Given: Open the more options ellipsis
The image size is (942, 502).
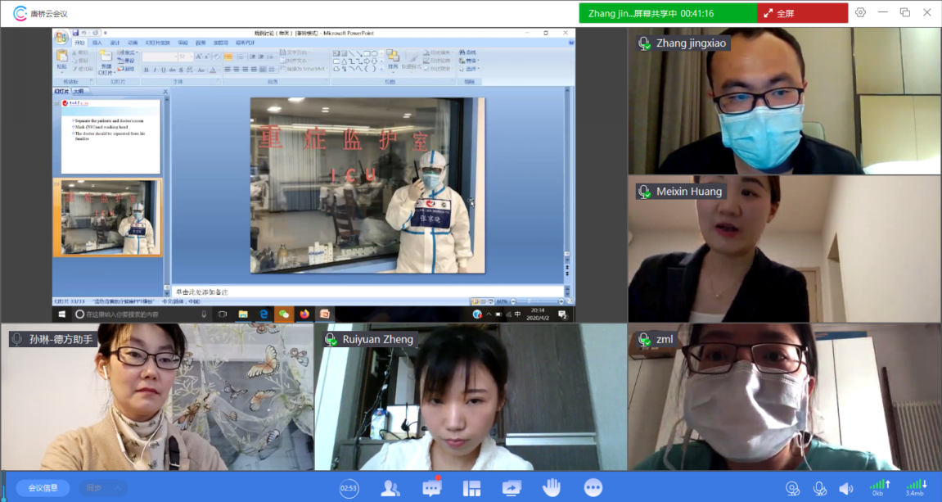Looking at the screenshot, I should click(593, 488).
